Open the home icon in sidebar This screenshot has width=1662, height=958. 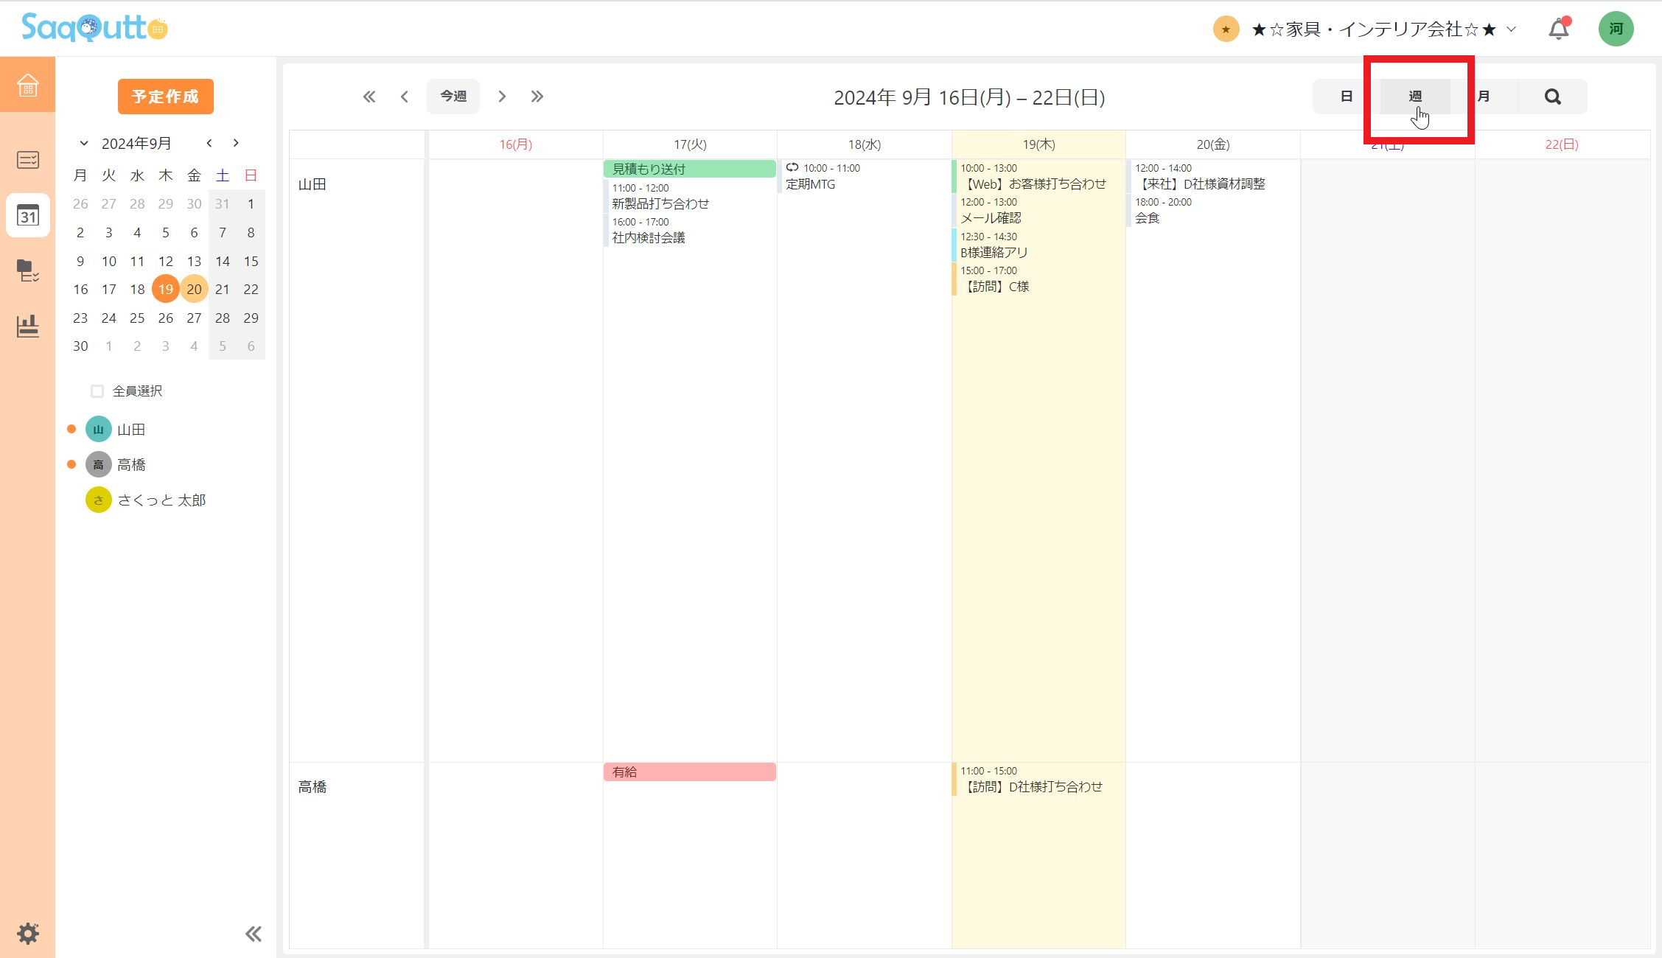pos(27,85)
